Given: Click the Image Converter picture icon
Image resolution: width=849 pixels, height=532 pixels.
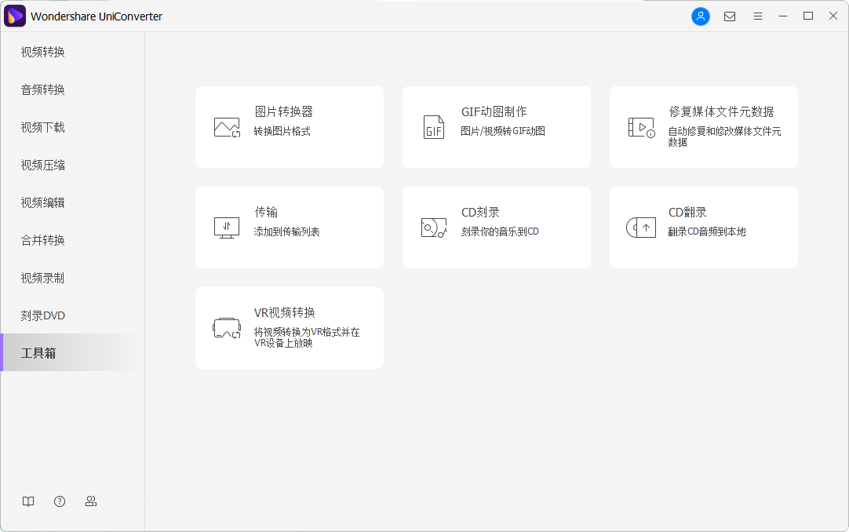Looking at the screenshot, I should pos(227,127).
